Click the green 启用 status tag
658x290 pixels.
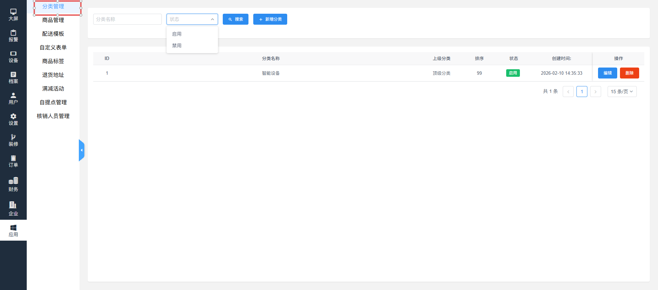coord(513,73)
